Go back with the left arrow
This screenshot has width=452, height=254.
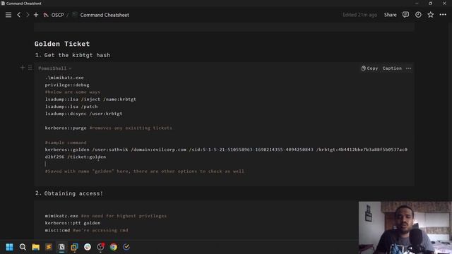[x=19, y=15]
